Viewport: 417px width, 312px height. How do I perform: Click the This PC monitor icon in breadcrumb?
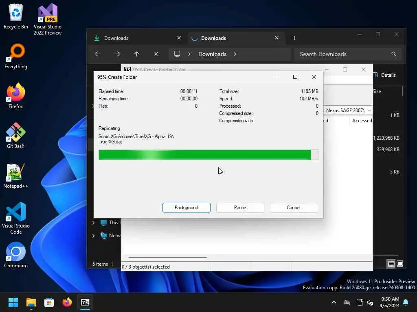[x=177, y=54]
